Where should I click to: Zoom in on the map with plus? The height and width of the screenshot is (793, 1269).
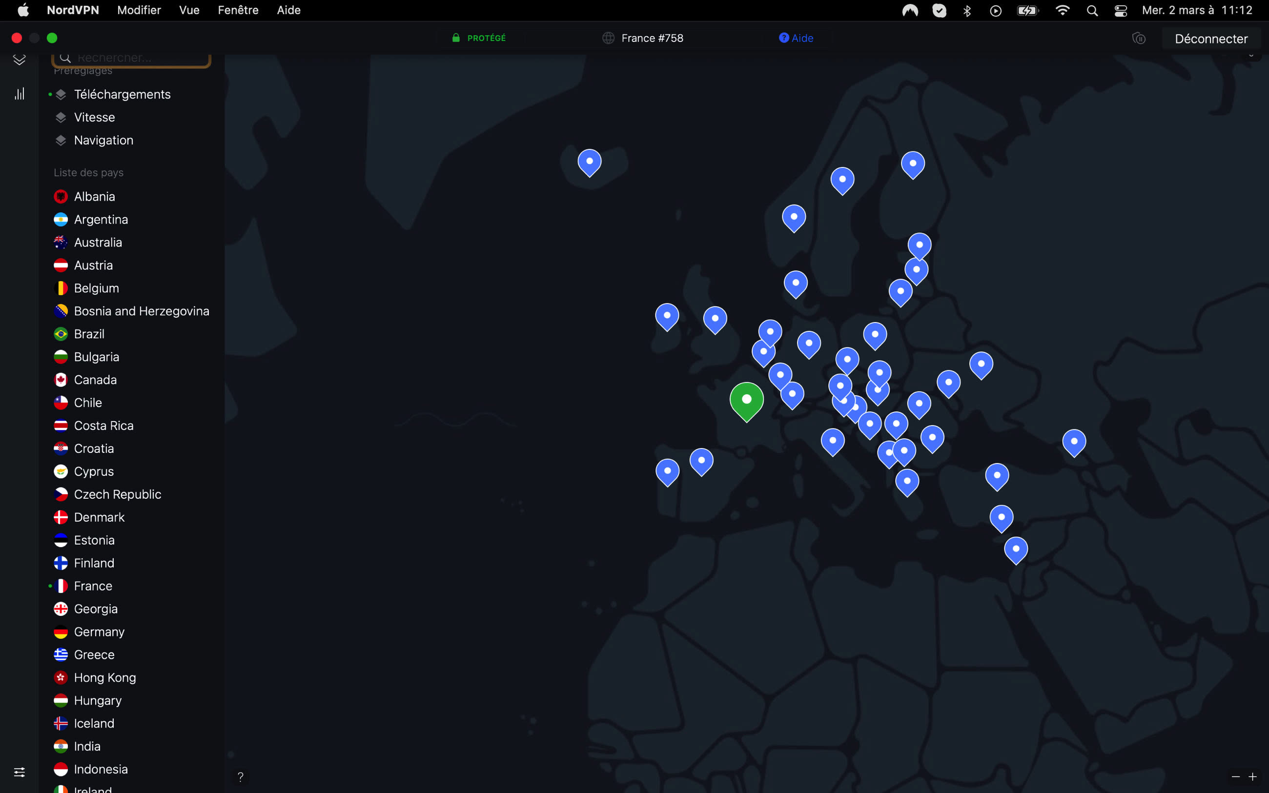click(1253, 777)
